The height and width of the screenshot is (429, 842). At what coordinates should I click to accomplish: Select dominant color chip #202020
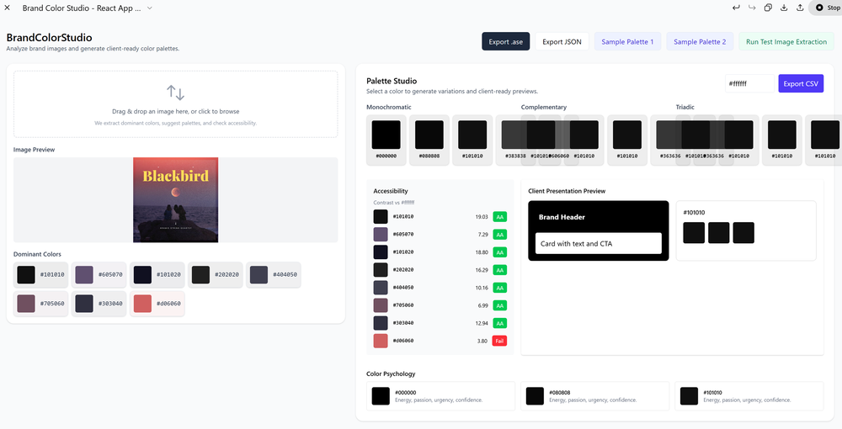216,274
